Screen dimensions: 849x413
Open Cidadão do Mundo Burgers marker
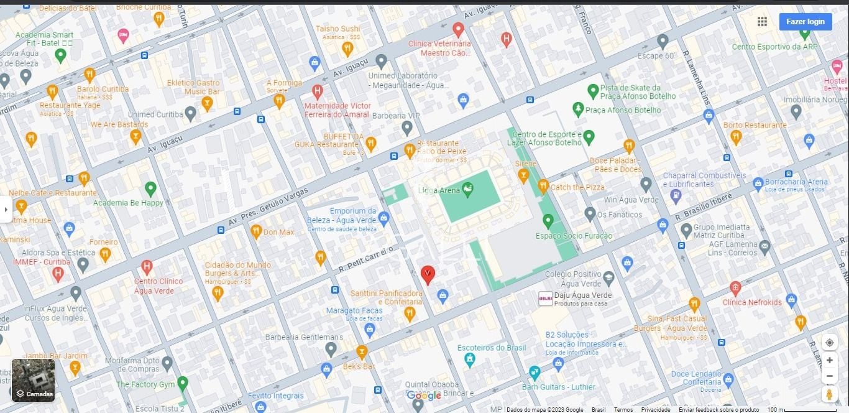click(218, 294)
